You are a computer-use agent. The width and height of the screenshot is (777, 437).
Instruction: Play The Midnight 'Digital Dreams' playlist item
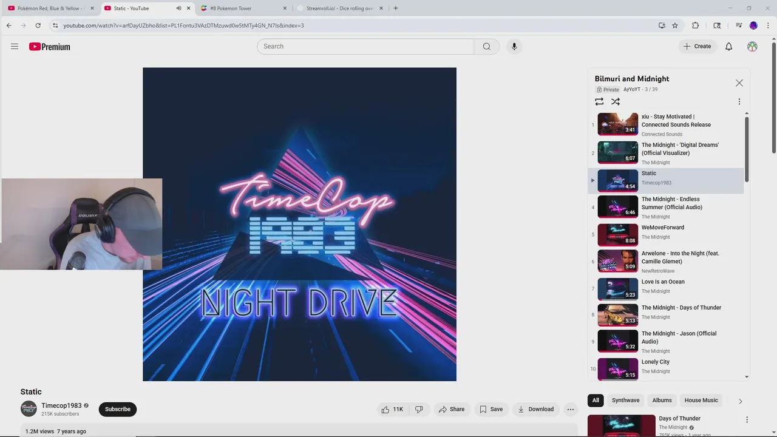click(665, 153)
